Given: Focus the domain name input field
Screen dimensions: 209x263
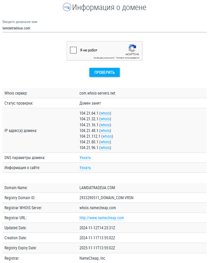Looking at the screenshot, I should click(x=104, y=28).
